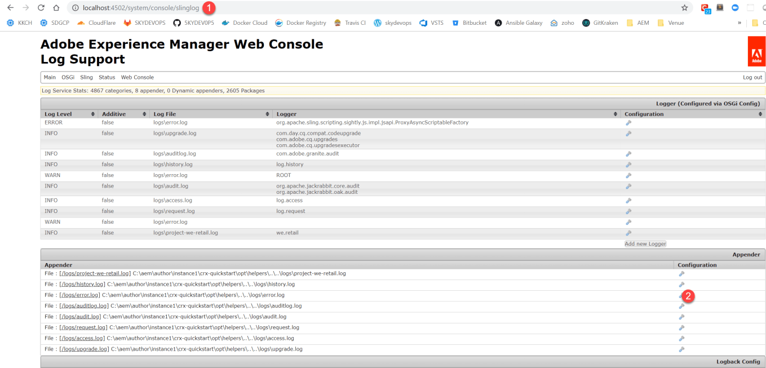Click wrench icon for history.log appender
Screen dimensions: 766x368
[681, 285]
